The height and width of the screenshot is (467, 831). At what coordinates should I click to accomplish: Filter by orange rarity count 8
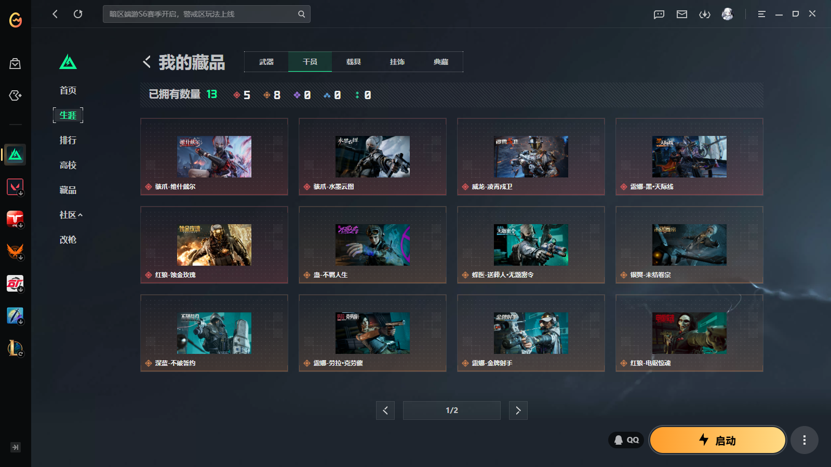pyautogui.click(x=272, y=95)
